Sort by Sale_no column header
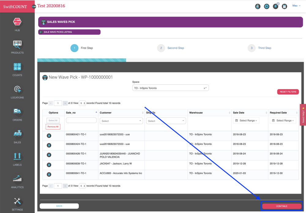The width and height of the screenshot is (306, 213). [x=81, y=113]
